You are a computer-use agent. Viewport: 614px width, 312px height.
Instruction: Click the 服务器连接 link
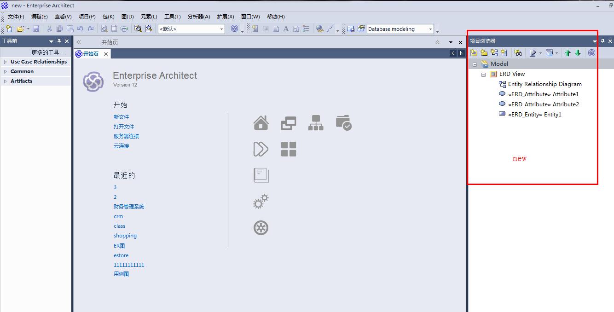click(x=127, y=136)
